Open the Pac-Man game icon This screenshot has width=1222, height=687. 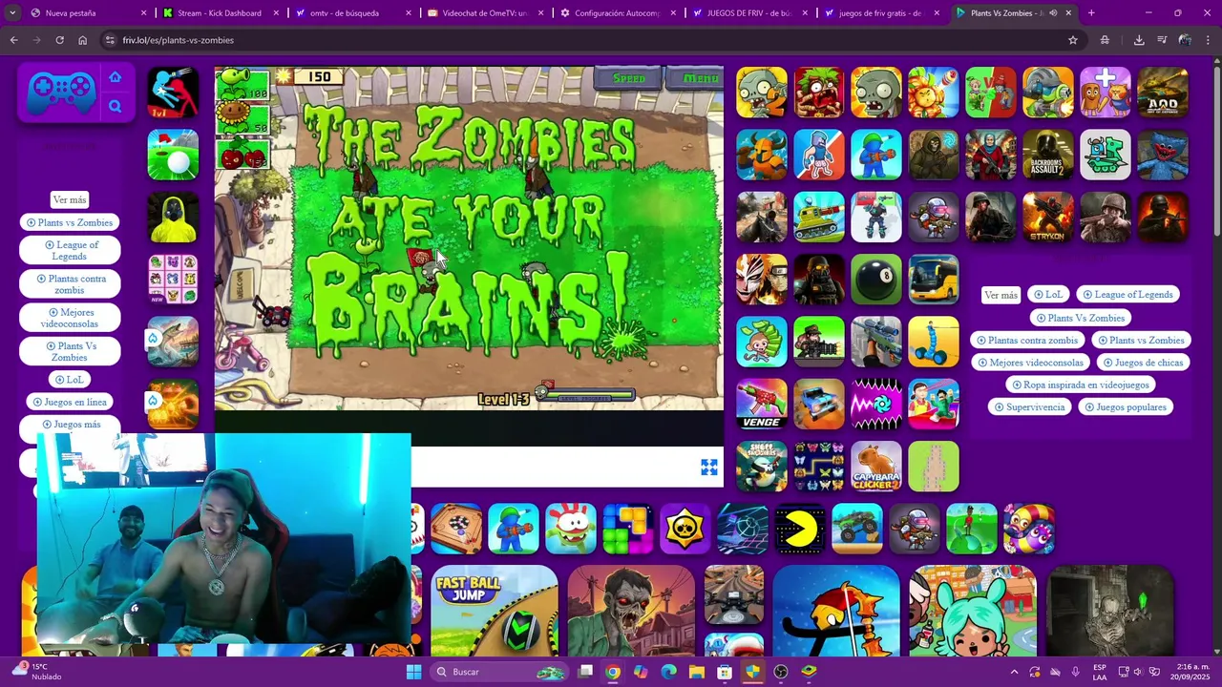point(800,529)
